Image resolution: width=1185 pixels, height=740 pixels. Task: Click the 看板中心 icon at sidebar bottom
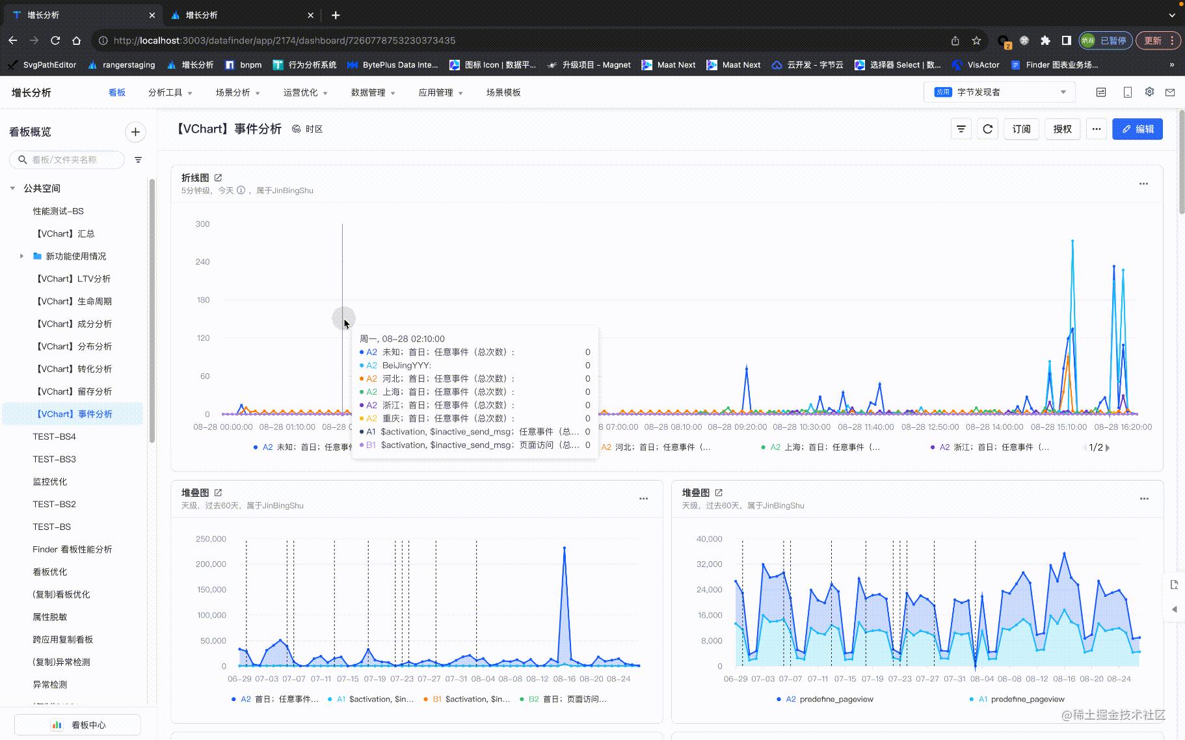(58, 724)
